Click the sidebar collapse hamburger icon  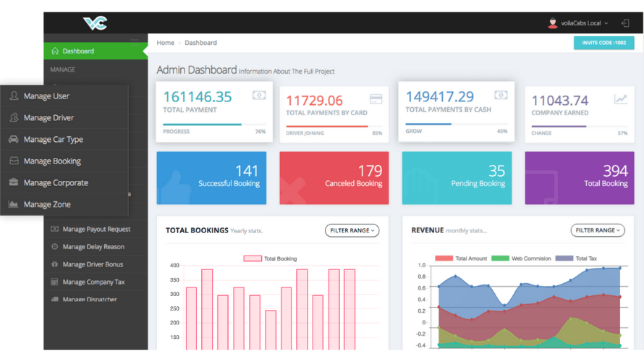tap(135, 41)
